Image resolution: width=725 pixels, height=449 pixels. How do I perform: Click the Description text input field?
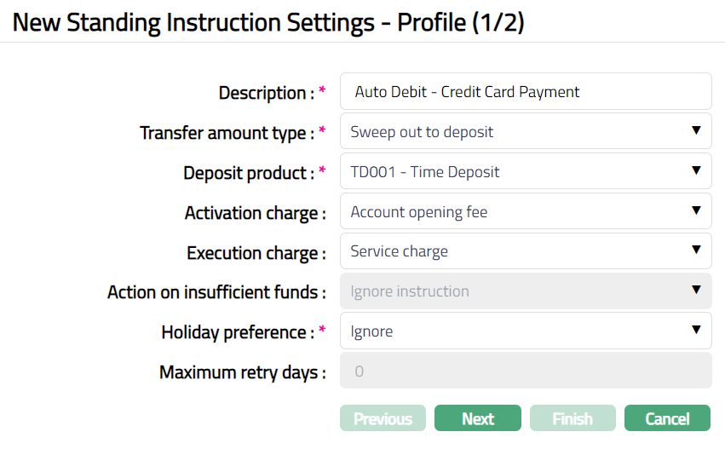525,92
